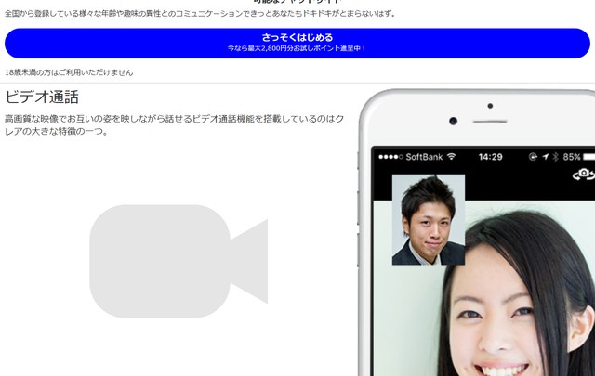Viewport: 595px width, 376px height.
Task: Click the Bluetooth icon in phone status bar
Action: coord(556,157)
